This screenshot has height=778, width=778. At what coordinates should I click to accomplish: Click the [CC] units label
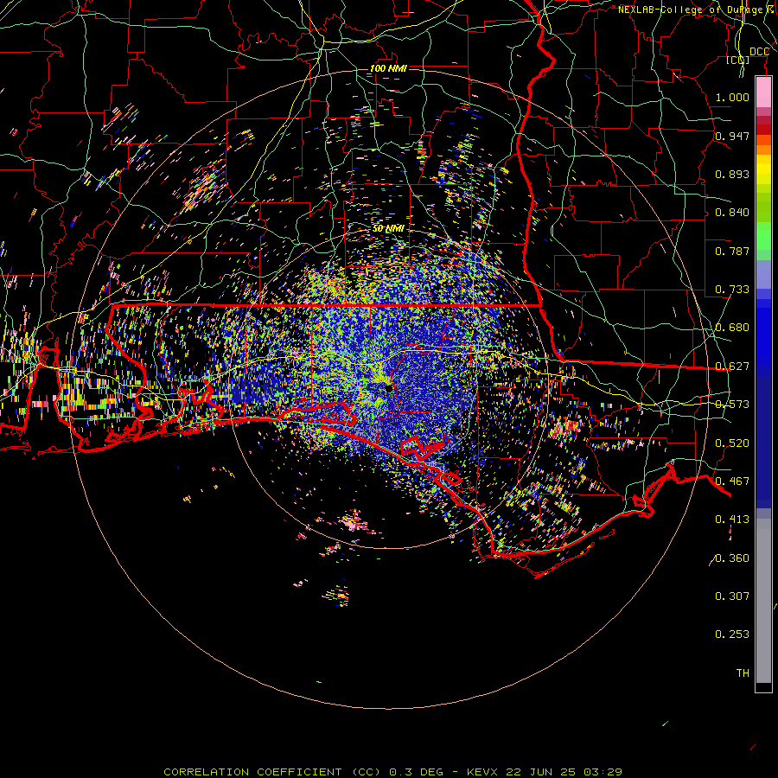[x=738, y=61]
